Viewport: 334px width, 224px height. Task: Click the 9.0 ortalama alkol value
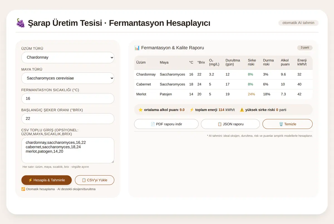tap(182, 110)
